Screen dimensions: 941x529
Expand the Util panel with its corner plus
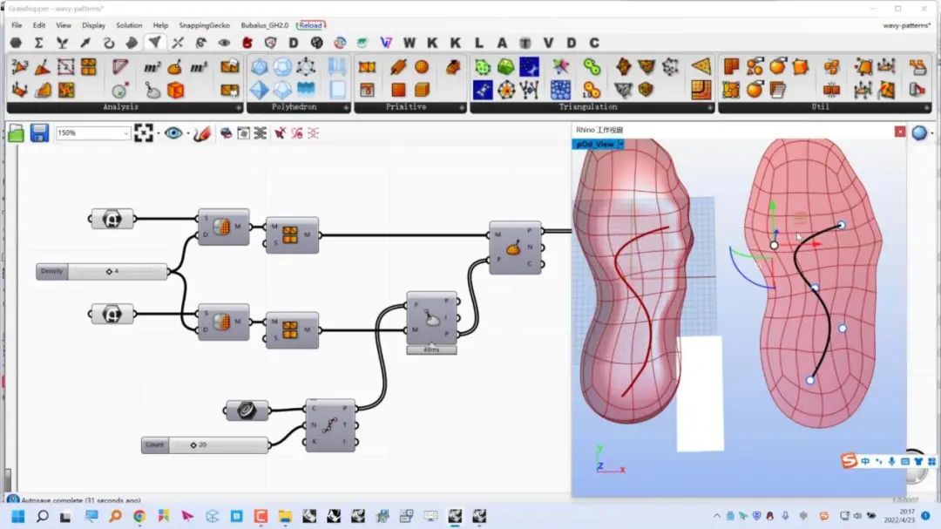(927, 107)
